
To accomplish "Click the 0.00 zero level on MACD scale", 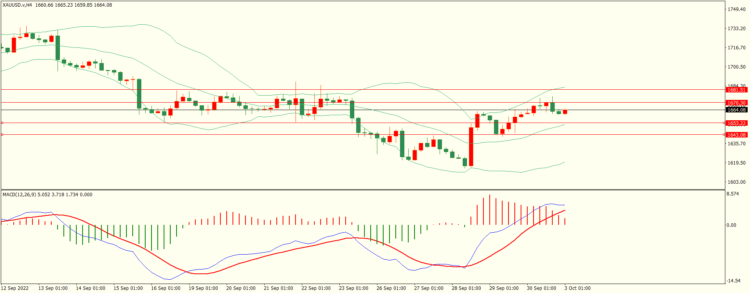I will point(731,225).
